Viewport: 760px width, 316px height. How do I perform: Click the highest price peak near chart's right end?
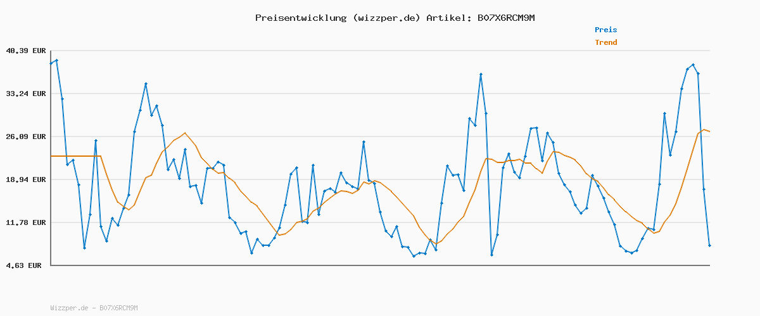[693, 64]
